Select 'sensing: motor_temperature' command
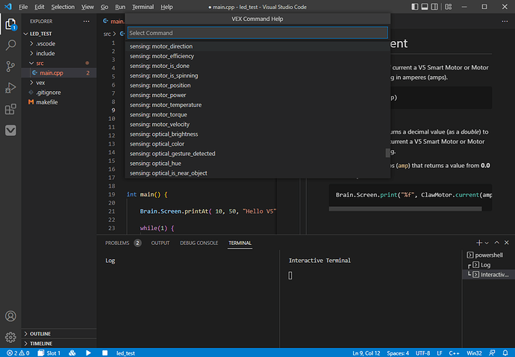 pyautogui.click(x=165, y=105)
